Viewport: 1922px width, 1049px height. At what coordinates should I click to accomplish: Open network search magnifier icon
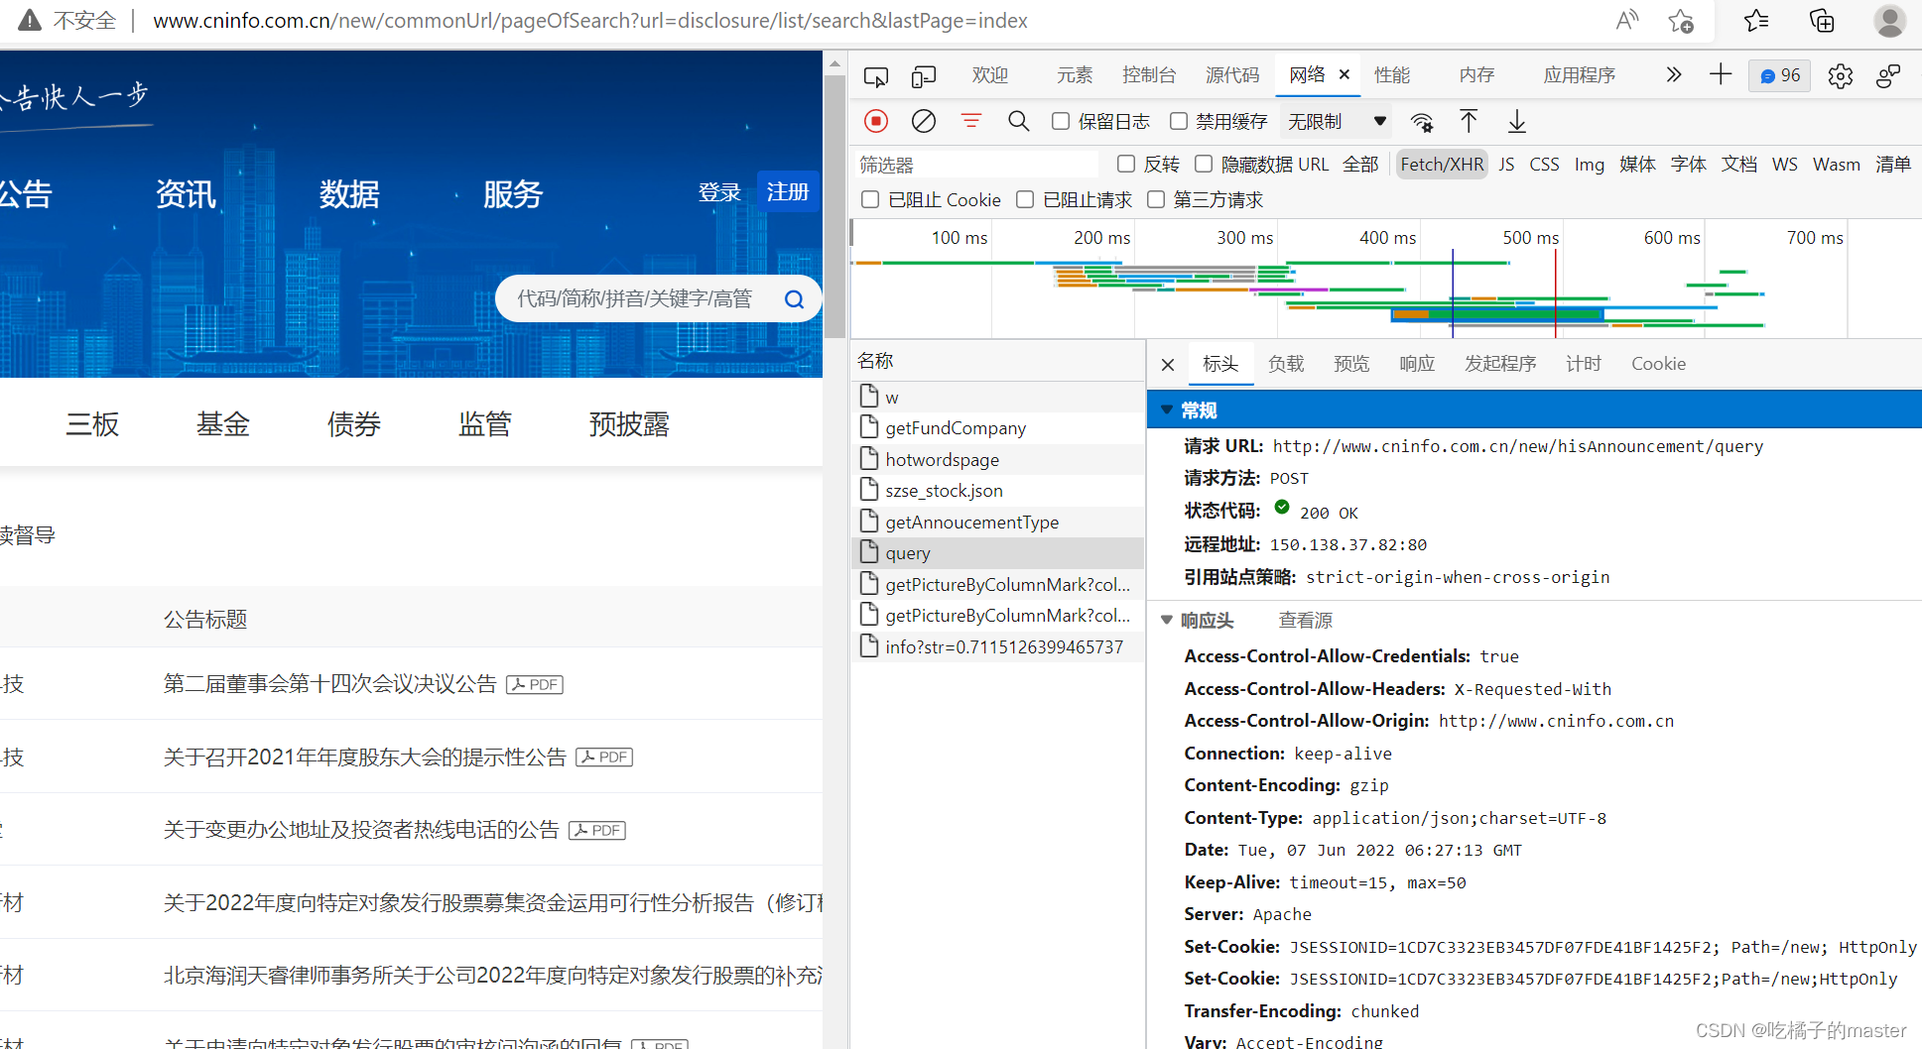coord(1018,121)
